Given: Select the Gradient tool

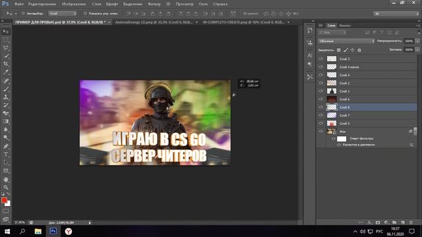Looking at the screenshot, I should pyautogui.click(x=6, y=121).
